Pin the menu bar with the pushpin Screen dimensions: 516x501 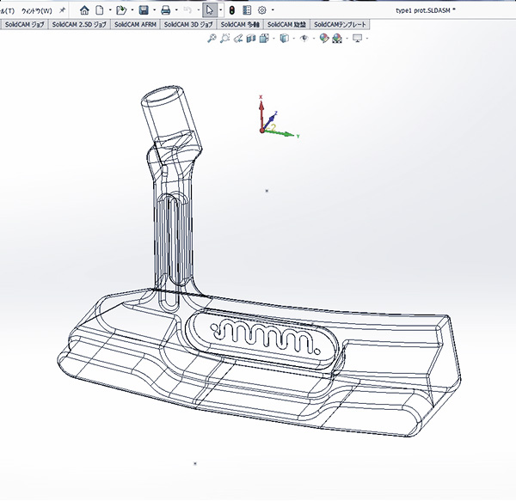pos(62,9)
